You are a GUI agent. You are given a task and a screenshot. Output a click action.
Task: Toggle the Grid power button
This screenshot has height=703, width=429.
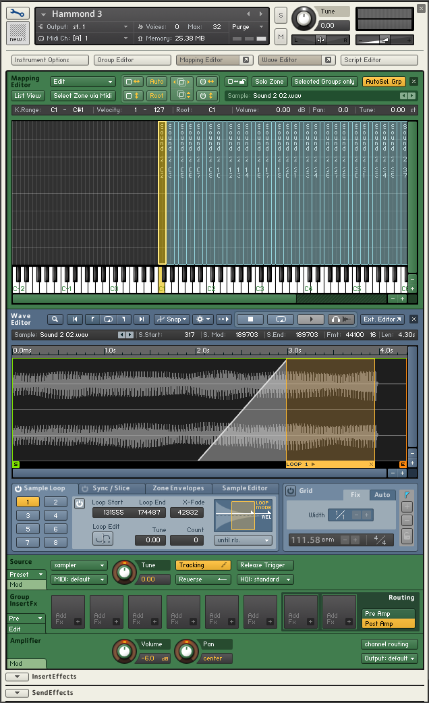tap(291, 491)
